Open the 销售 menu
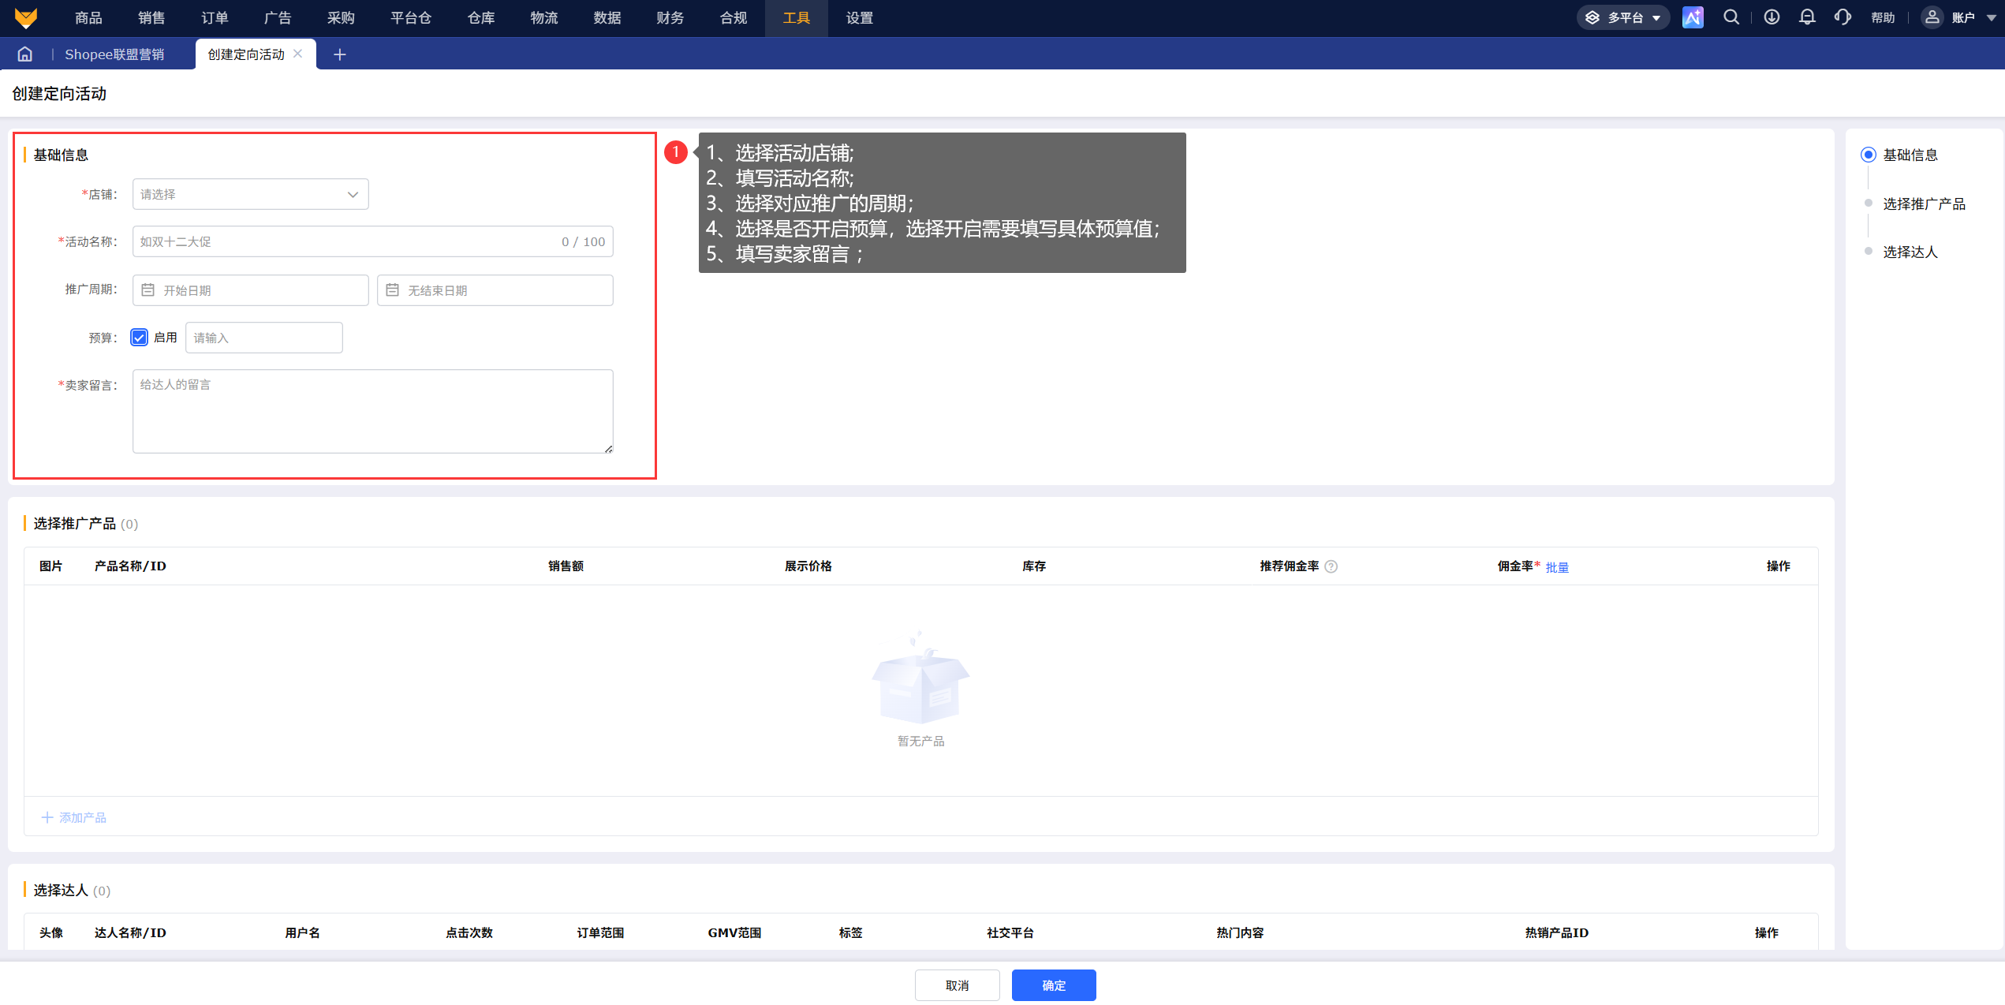Image resolution: width=2005 pixels, height=1005 pixels. pyautogui.click(x=151, y=17)
